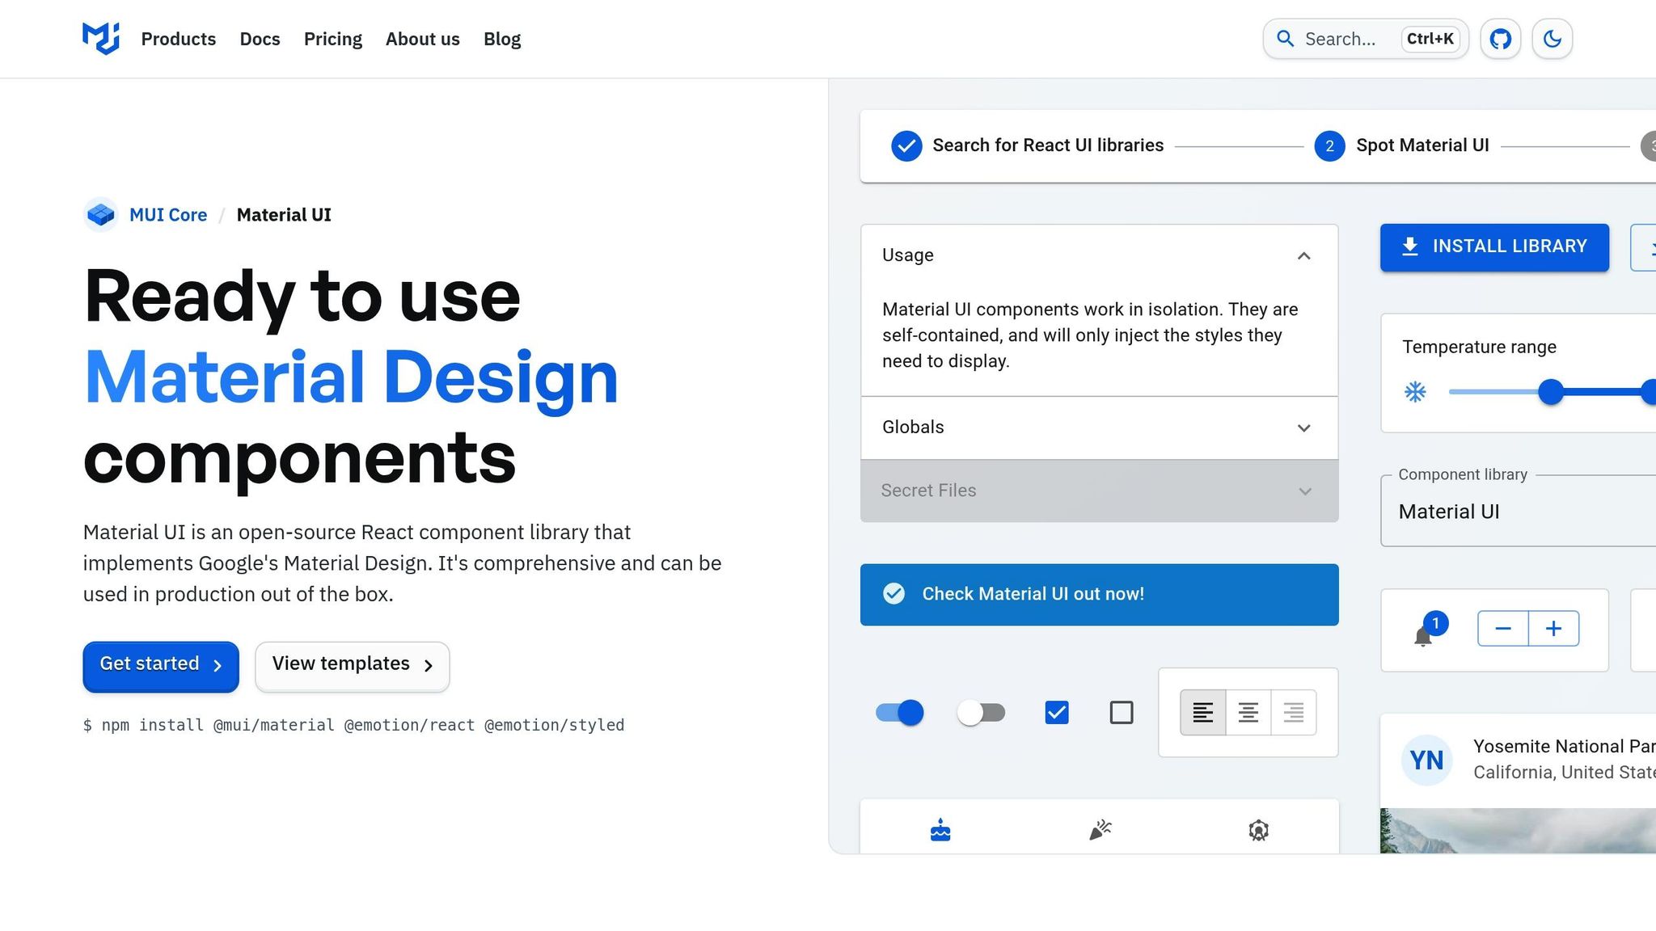Follow the MUI Core breadcrumb link
This screenshot has width=1656, height=931.
168,215
